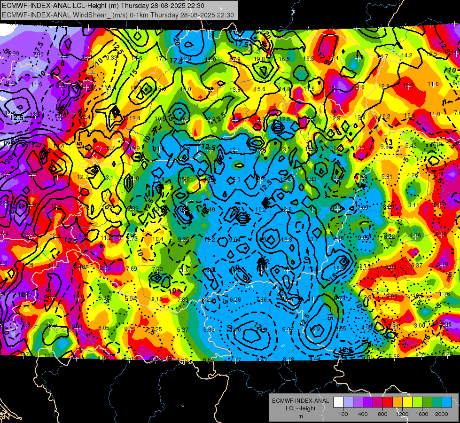460x423 pixels.
Task: Click the wind shear value 7.61
Action: coord(393,327)
